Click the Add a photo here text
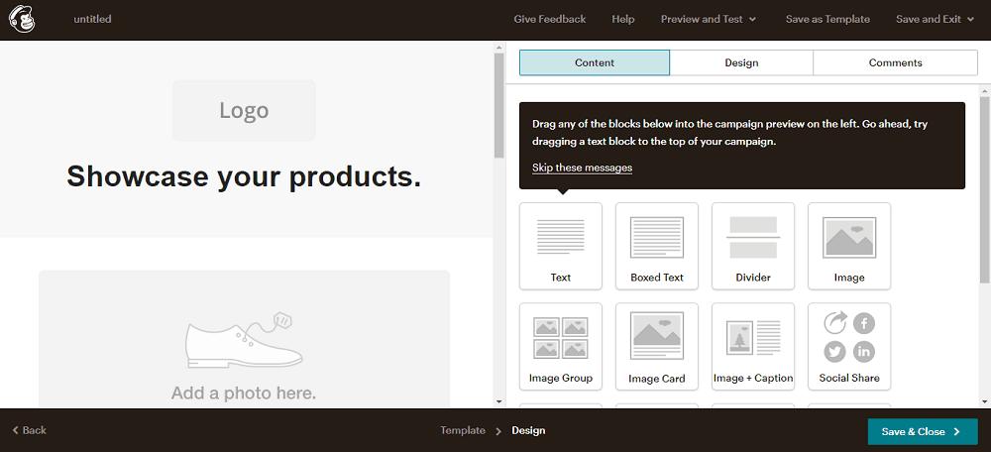This screenshot has height=452, width=991. 244,394
